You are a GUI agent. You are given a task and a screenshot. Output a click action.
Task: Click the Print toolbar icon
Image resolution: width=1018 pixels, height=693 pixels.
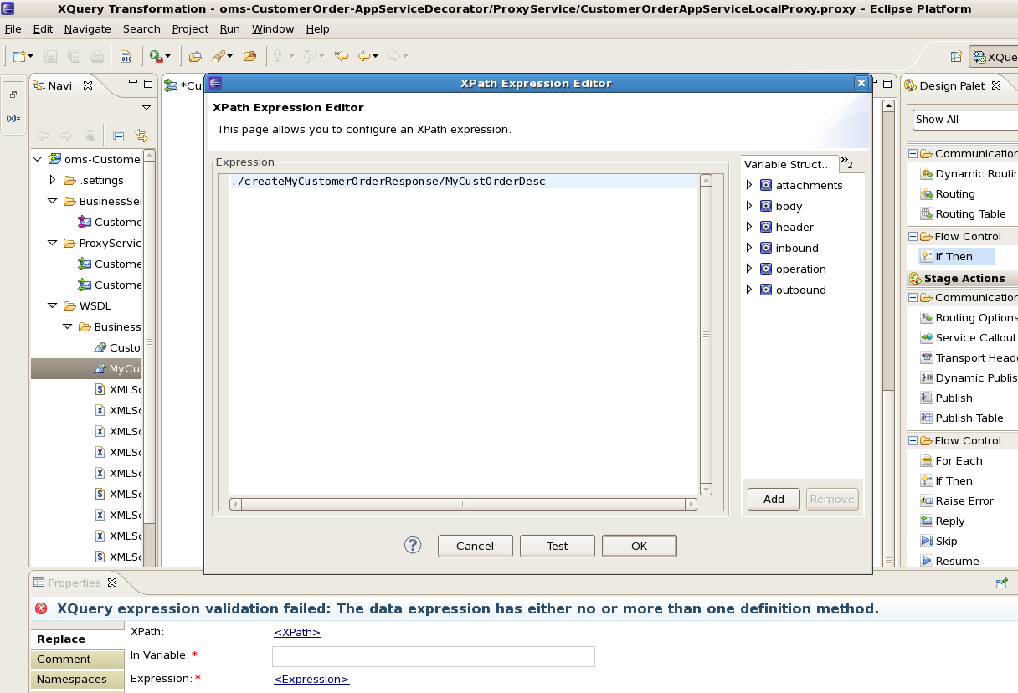click(98, 56)
